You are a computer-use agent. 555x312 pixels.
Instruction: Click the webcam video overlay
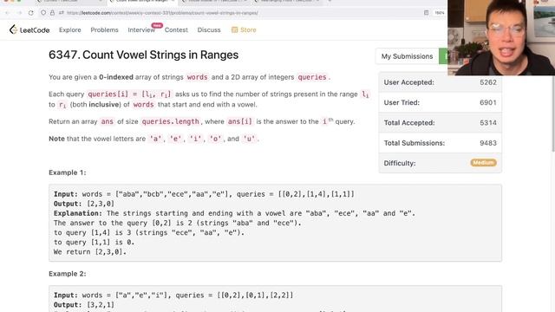tap(501, 37)
